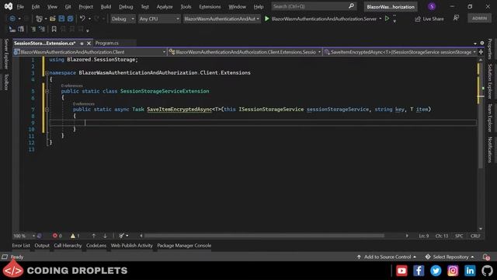Screen dimensions: 497x280
Task: Click the Live Share button
Action: (x=429, y=19)
